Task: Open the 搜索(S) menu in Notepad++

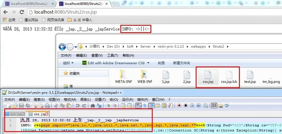Action: [39, 100]
